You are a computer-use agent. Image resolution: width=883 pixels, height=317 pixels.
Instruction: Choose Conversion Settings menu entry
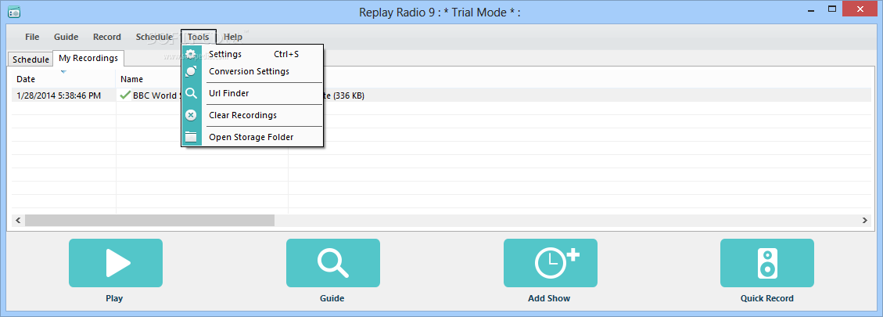[253, 72]
